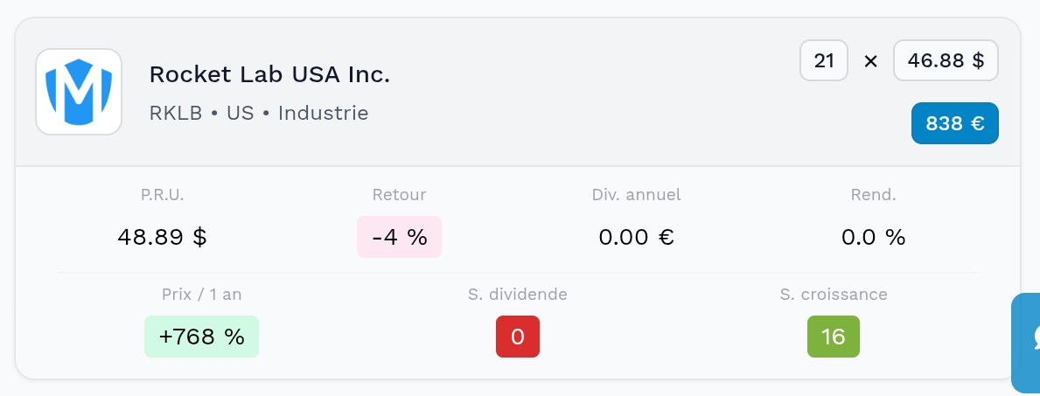Edit the share price field 46.88 $
1040x396 pixels.
(x=946, y=60)
